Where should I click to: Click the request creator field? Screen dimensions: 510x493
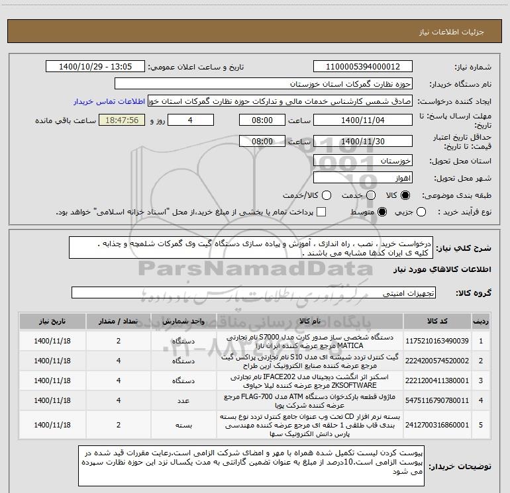(x=280, y=101)
